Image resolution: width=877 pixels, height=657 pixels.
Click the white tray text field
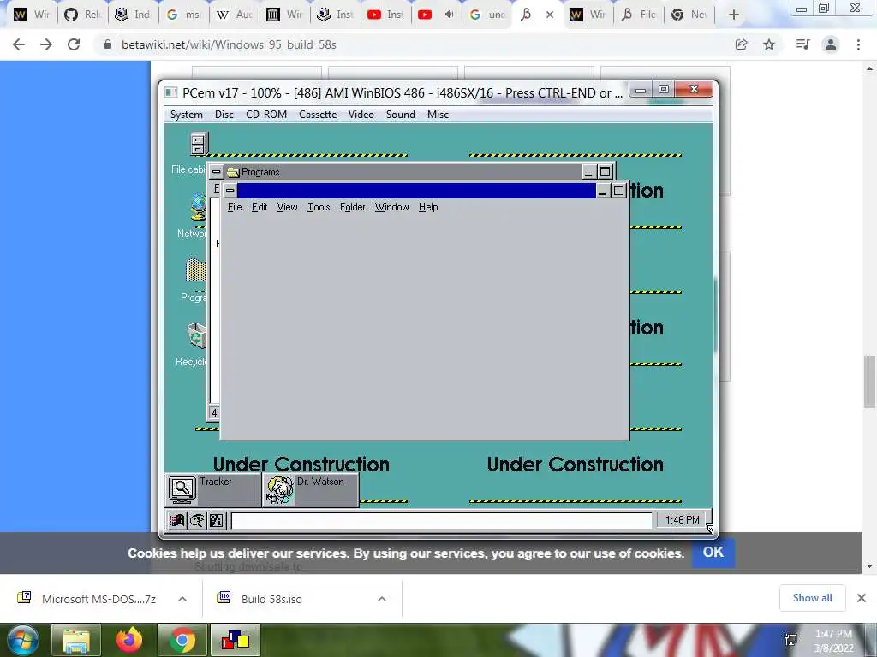[x=442, y=521]
